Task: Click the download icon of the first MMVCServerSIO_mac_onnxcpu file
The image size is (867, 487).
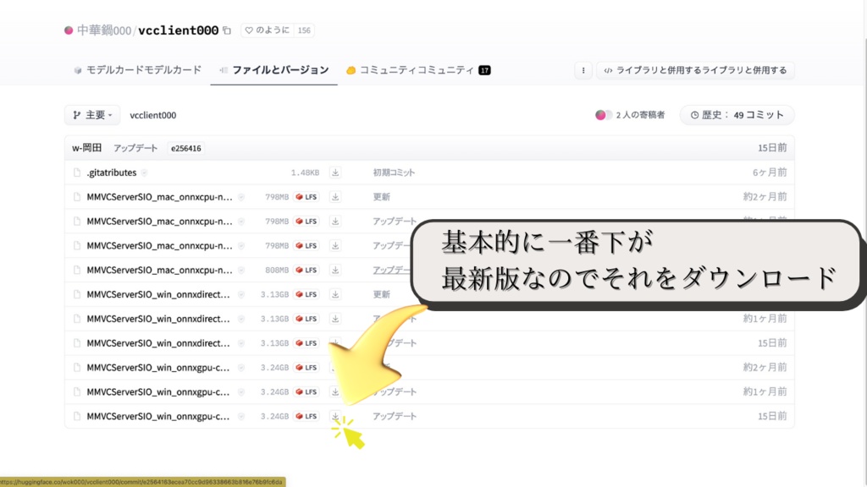Action: click(335, 196)
